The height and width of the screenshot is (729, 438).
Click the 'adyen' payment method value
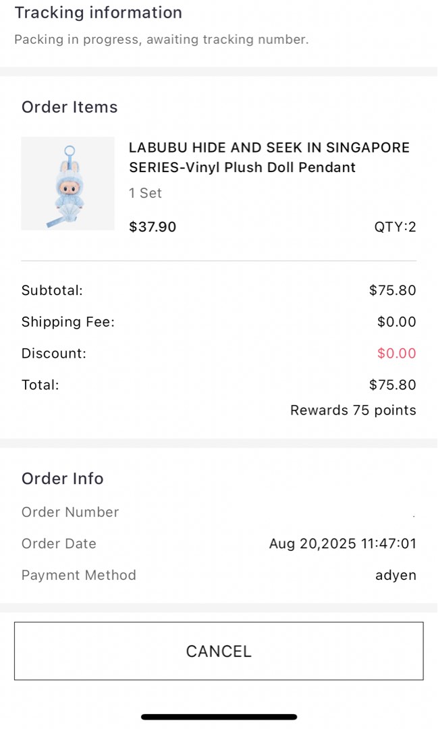(x=395, y=576)
